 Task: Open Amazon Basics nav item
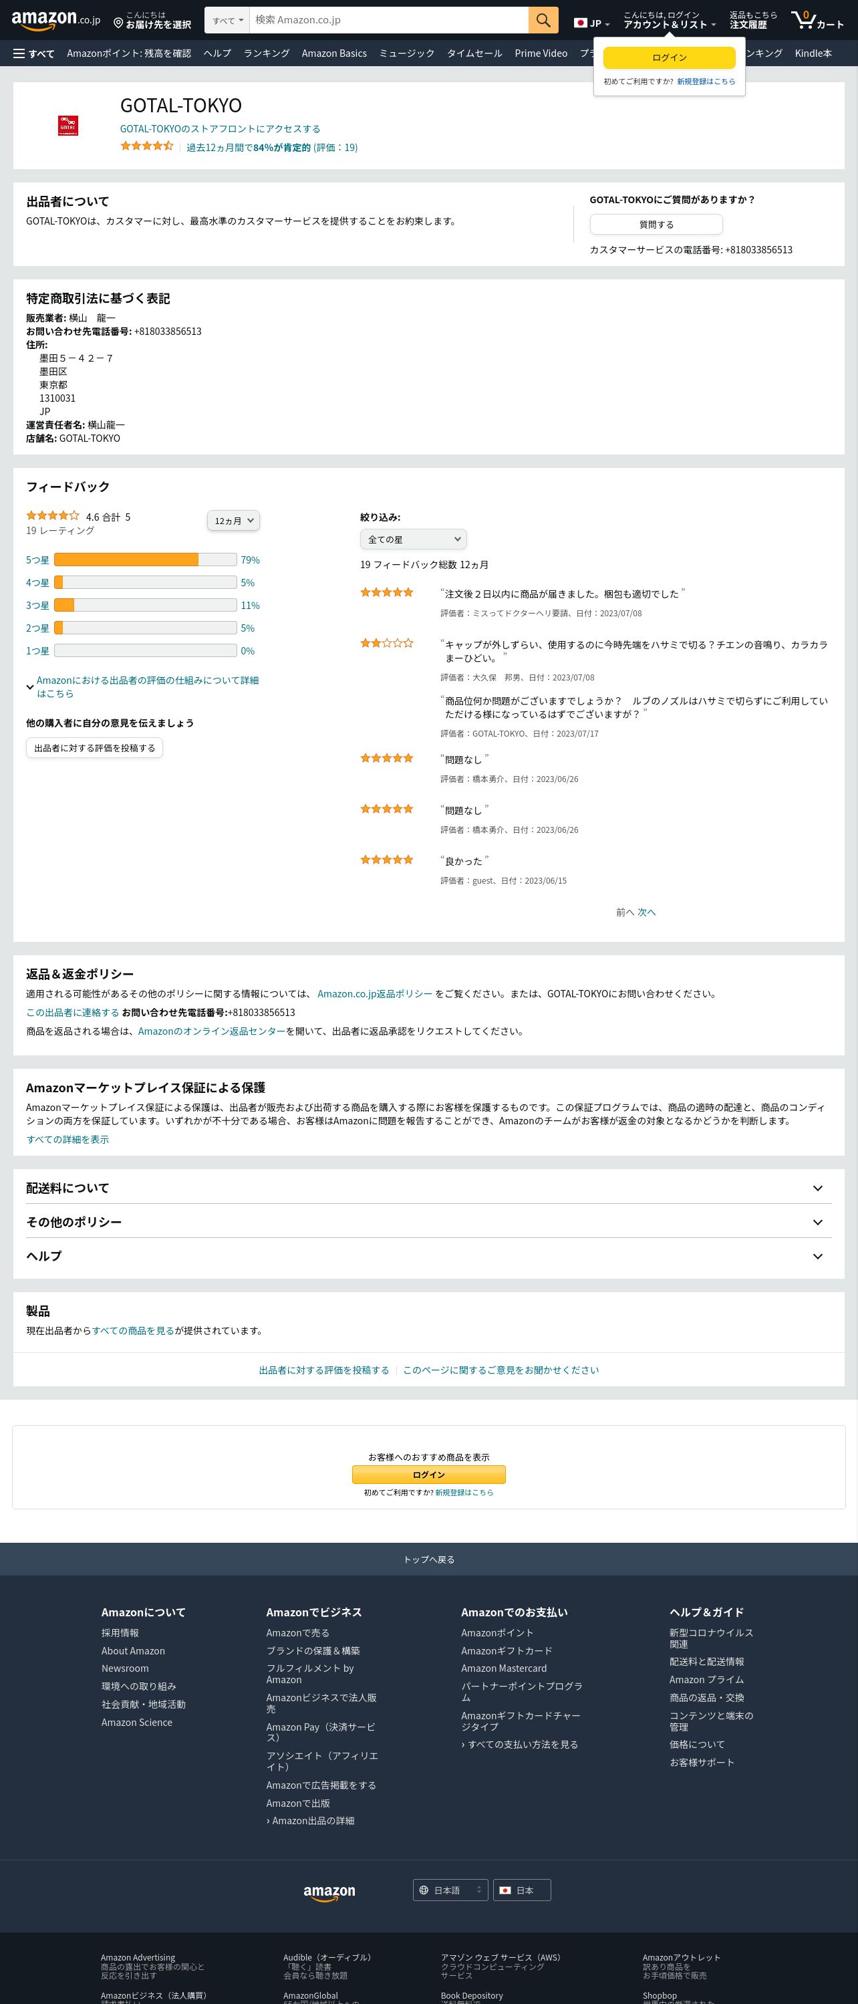click(x=333, y=53)
